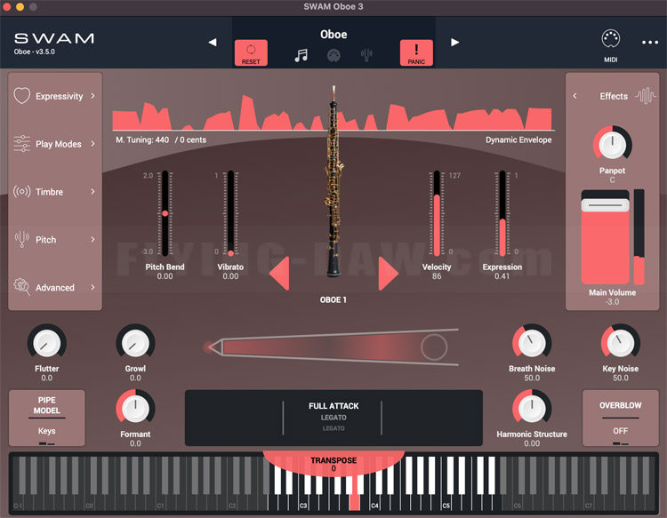Click the Dynamic Envelope label
667x518 pixels.
[518, 139]
